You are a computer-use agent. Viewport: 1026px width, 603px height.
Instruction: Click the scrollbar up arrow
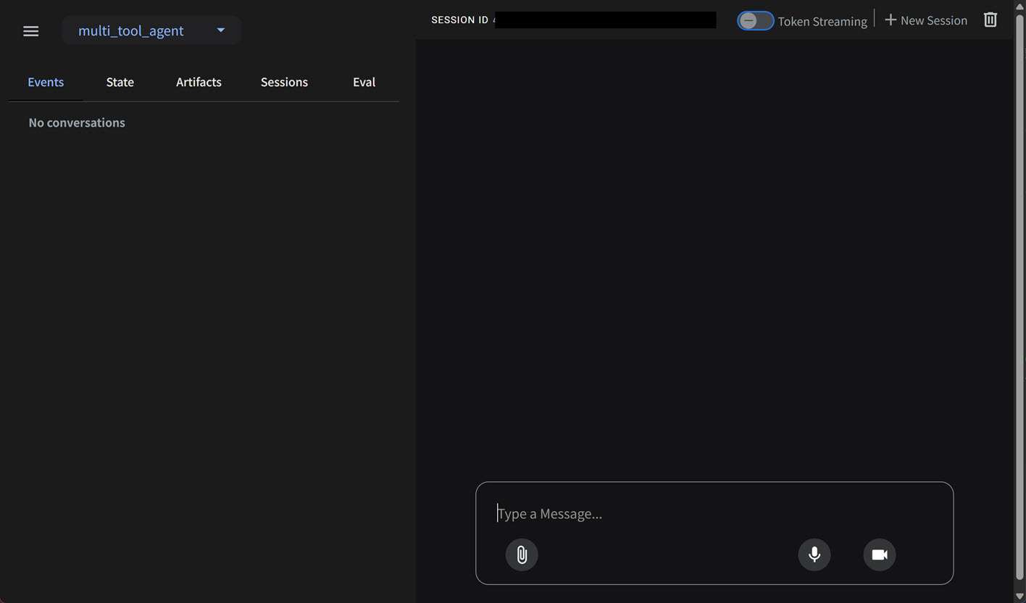click(x=1019, y=6)
